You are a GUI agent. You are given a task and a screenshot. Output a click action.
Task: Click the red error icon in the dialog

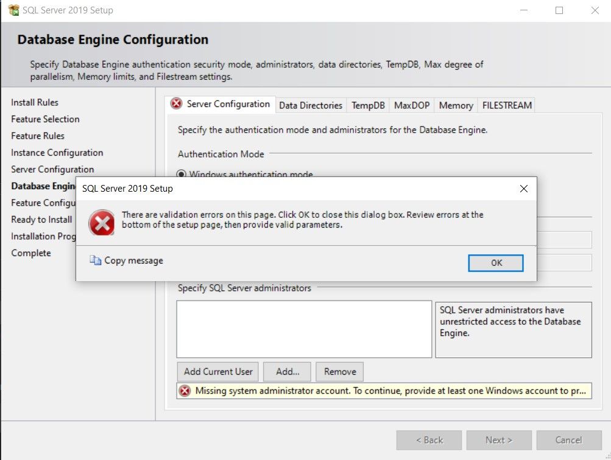tap(102, 223)
